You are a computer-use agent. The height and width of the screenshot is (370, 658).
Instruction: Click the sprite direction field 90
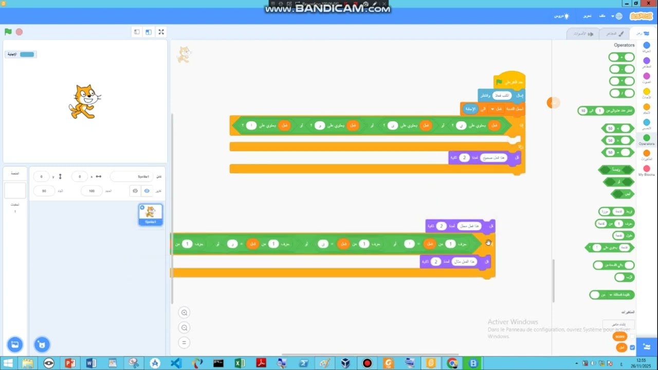(x=44, y=191)
